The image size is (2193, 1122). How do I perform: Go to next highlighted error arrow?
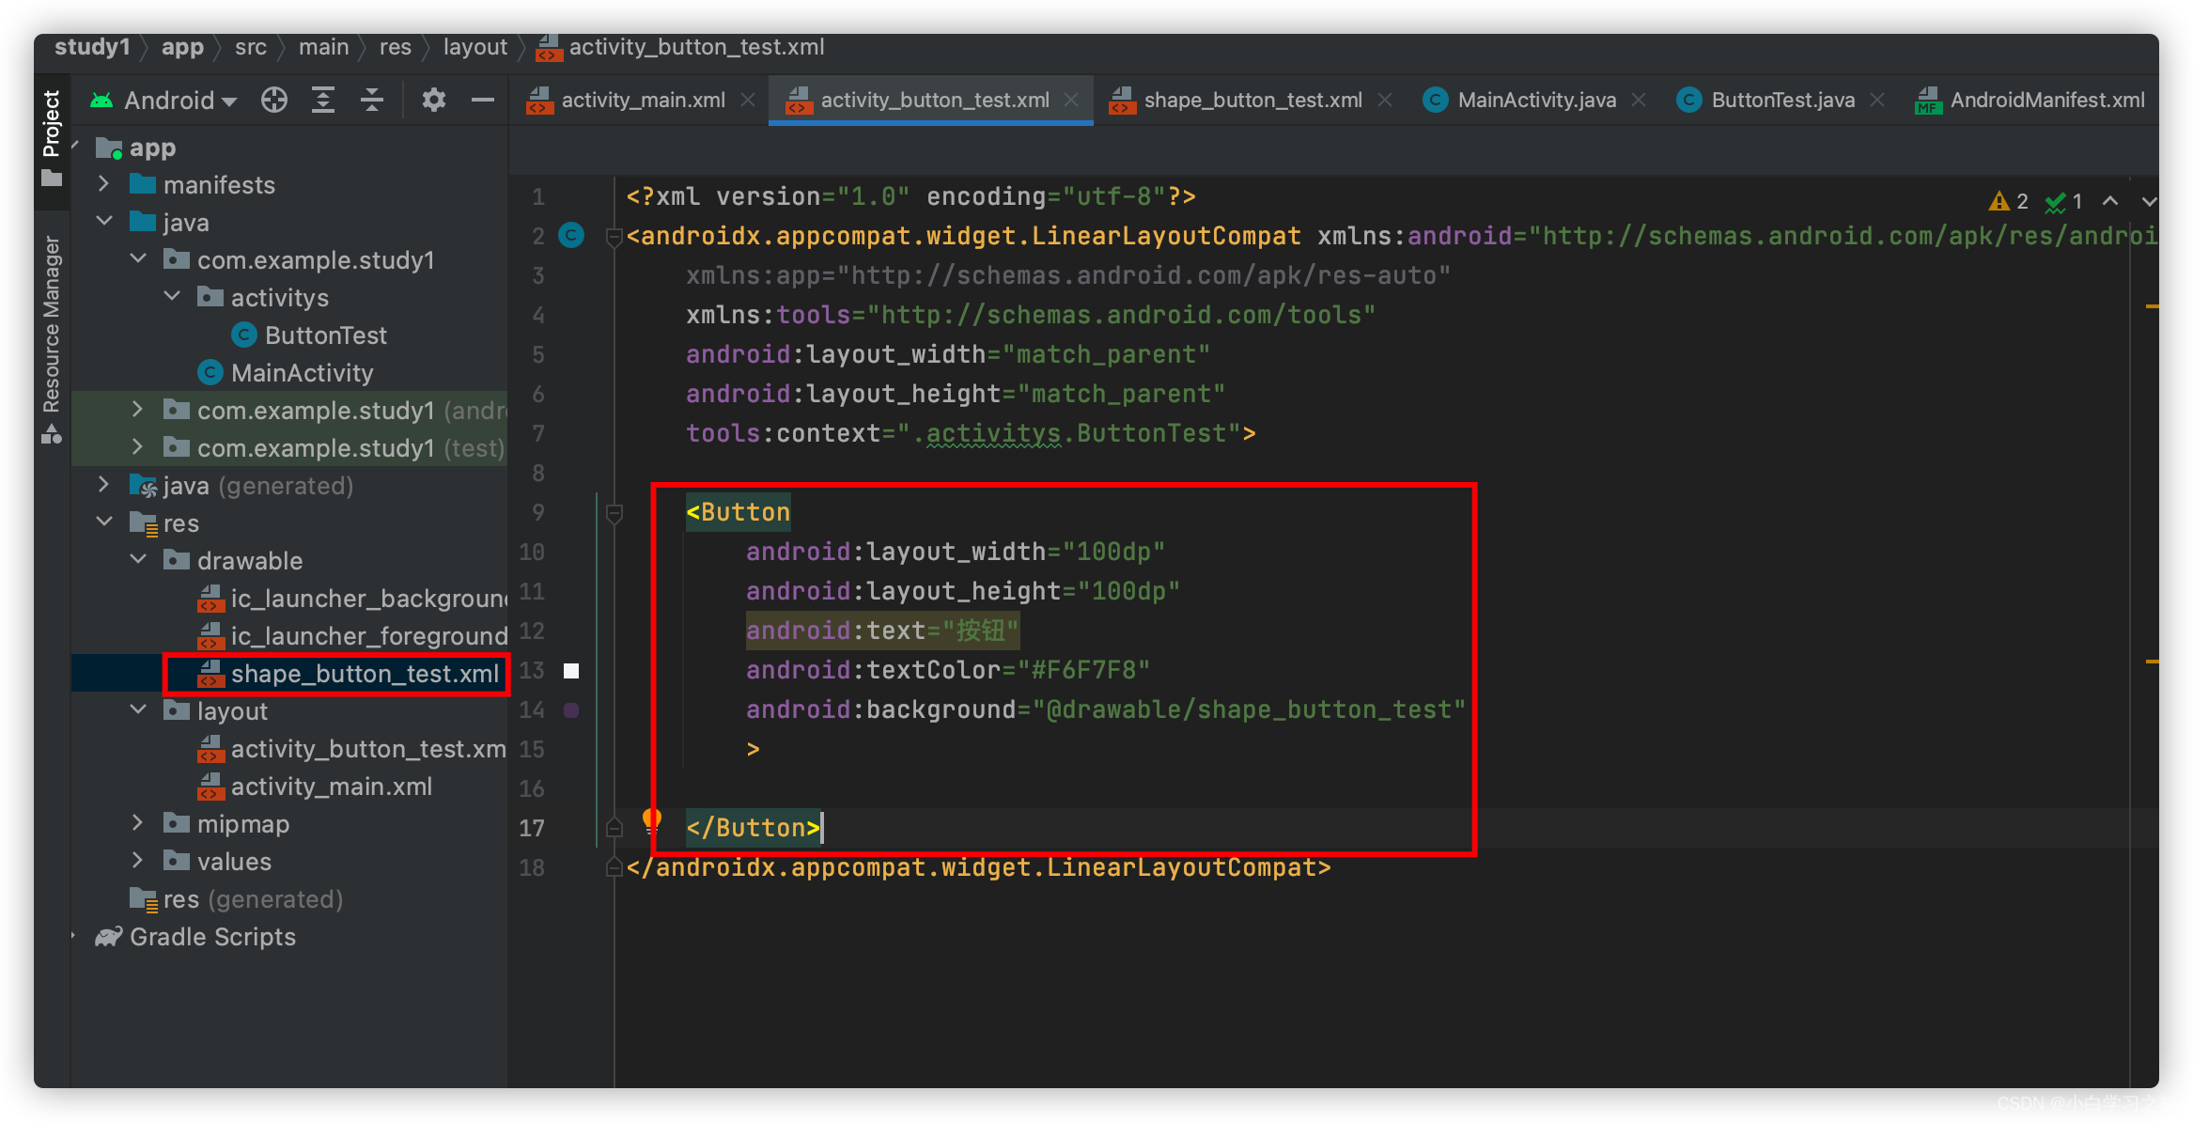pos(2149,201)
